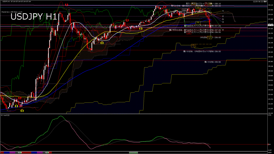
Task: Select the 156.00 NY cut annotation text
Action: (202, 51)
